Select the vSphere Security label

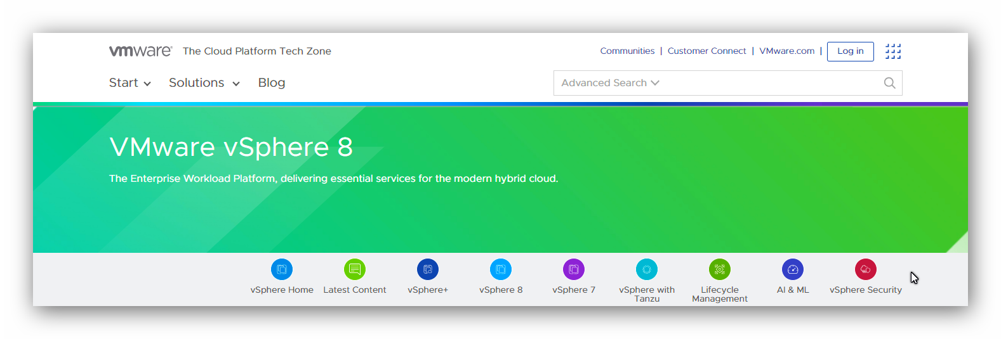tap(866, 290)
